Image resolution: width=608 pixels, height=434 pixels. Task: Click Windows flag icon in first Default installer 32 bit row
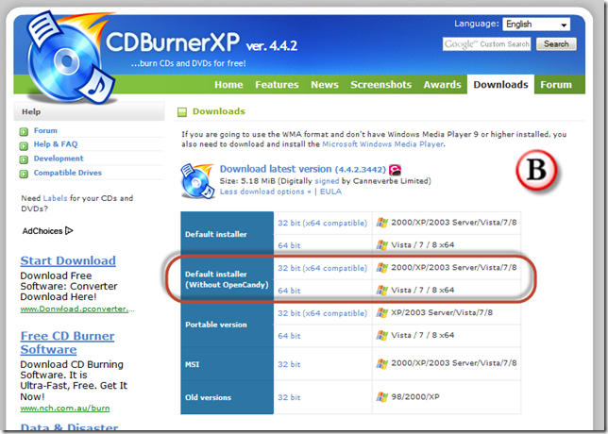[382, 223]
